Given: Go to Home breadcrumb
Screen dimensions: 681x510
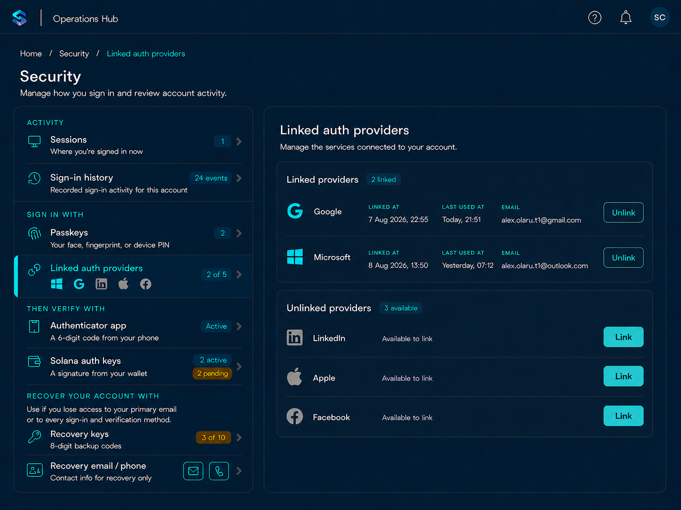Looking at the screenshot, I should coord(31,54).
